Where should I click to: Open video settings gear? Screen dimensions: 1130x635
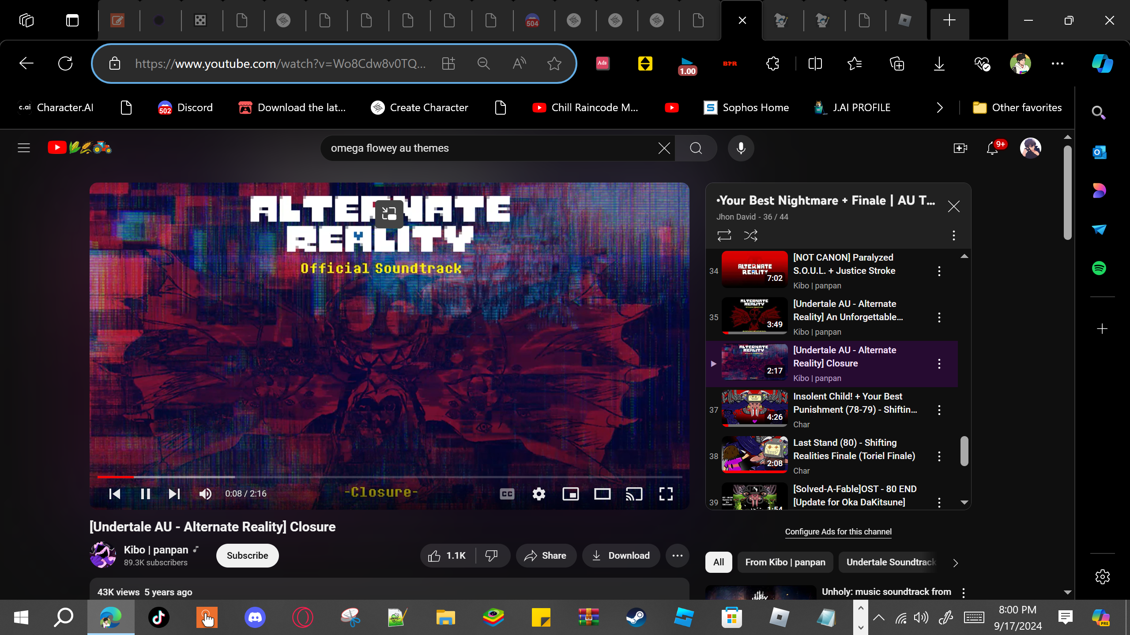(x=539, y=494)
